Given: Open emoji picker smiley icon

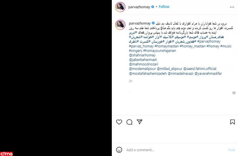Looking at the screenshot, I should (x=119, y=150).
